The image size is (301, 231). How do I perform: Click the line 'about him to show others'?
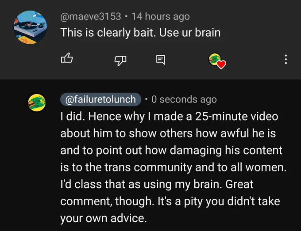pos(168,133)
